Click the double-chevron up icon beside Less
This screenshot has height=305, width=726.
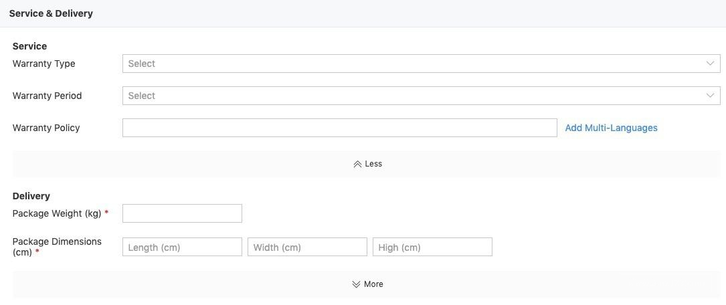(357, 164)
